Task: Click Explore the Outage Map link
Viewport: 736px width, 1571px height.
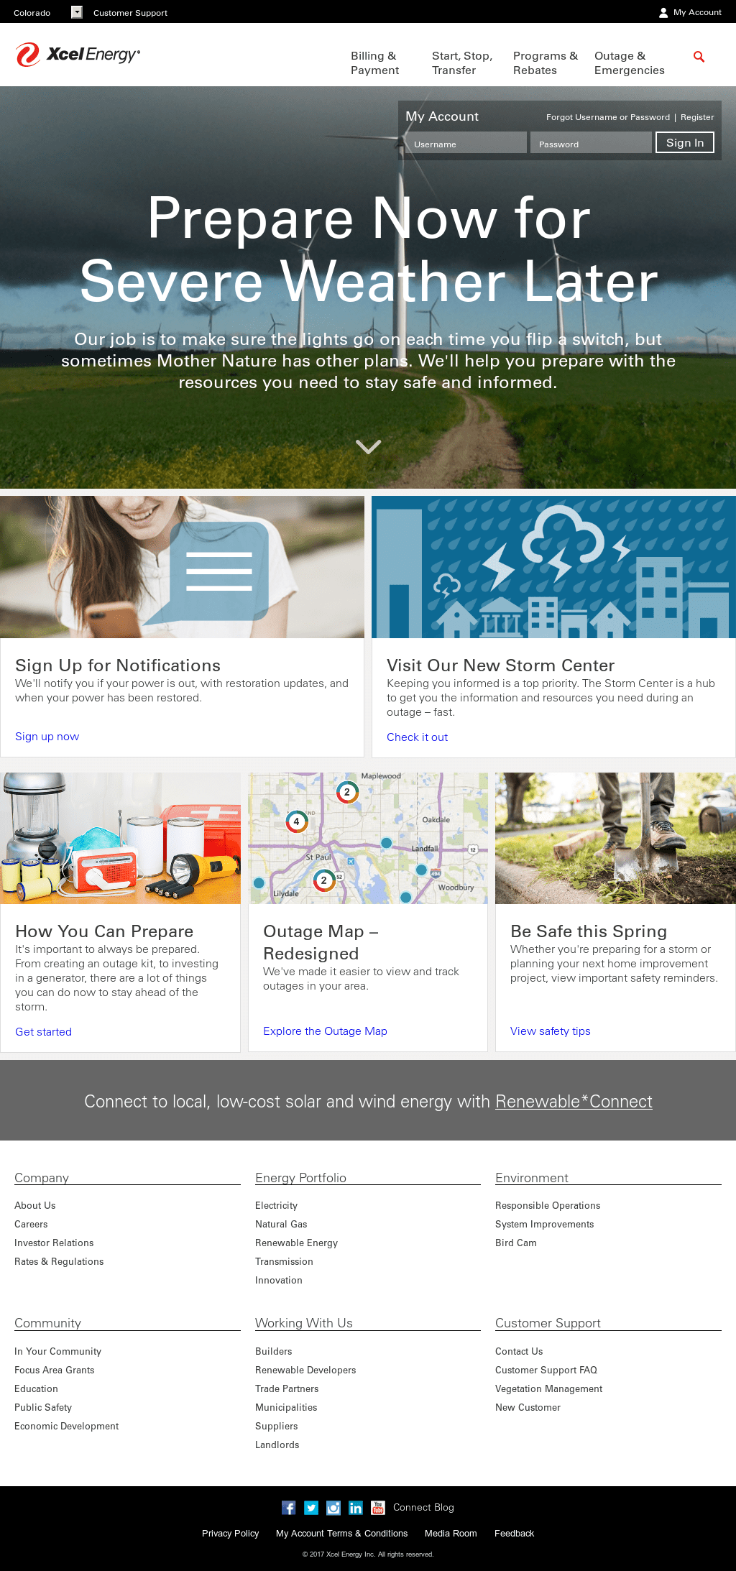Action: (x=325, y=1031)
